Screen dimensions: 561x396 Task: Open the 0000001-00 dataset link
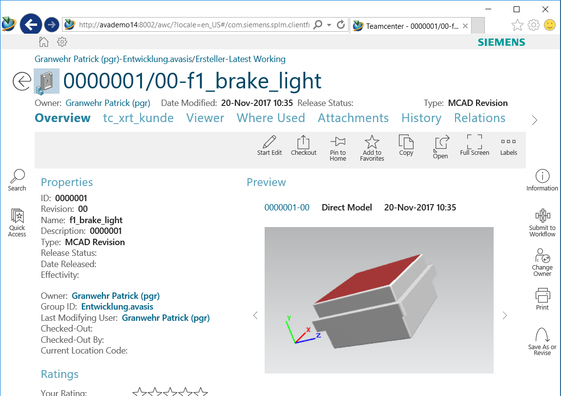(x=287, y=208)
